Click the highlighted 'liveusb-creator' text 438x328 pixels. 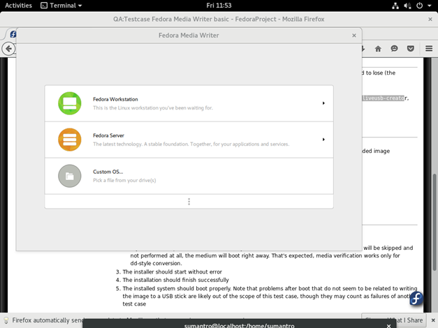tap(383, 98)
